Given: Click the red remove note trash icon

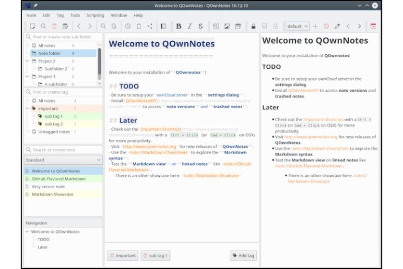Looking at the screenshot, I should click(x=54, y=26).
